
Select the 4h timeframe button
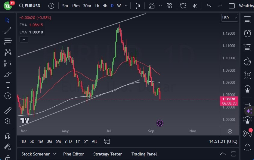[105, 6]
